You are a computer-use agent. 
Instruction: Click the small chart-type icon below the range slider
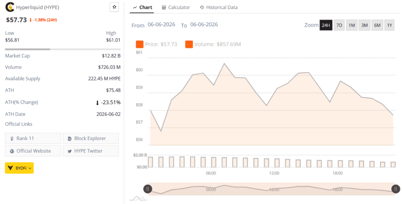point(139,198)
